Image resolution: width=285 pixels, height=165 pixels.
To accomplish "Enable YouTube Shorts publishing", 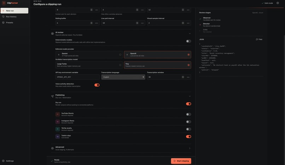I will [x=188, y=114].
